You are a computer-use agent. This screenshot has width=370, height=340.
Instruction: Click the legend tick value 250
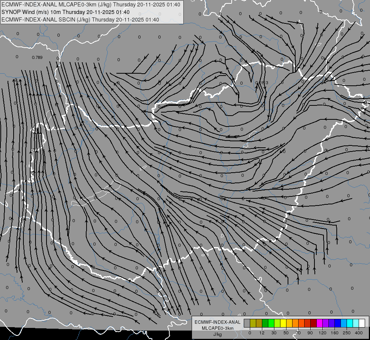coord(347,333)
